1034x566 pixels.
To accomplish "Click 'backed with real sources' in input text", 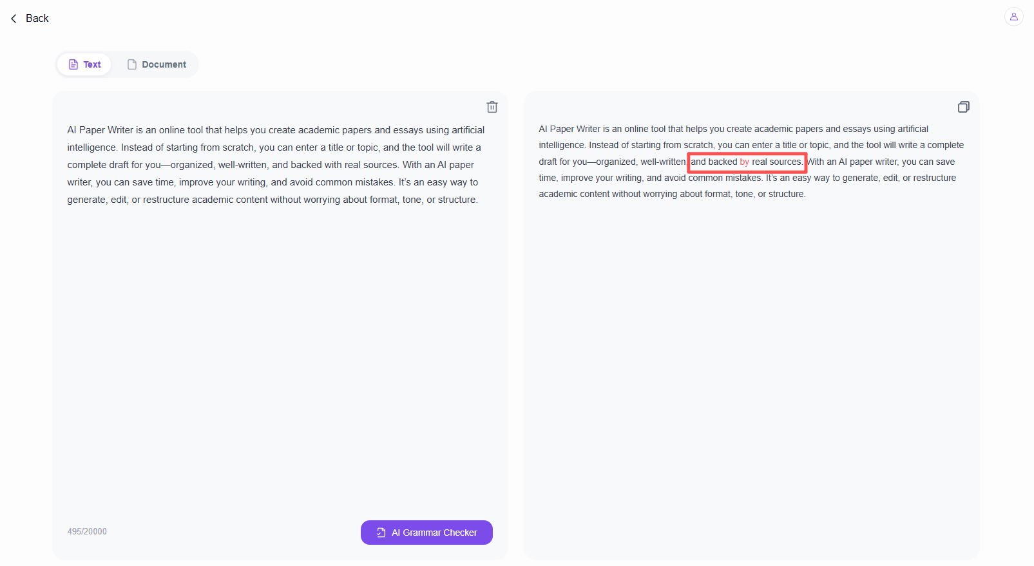I will pos(344,165).
